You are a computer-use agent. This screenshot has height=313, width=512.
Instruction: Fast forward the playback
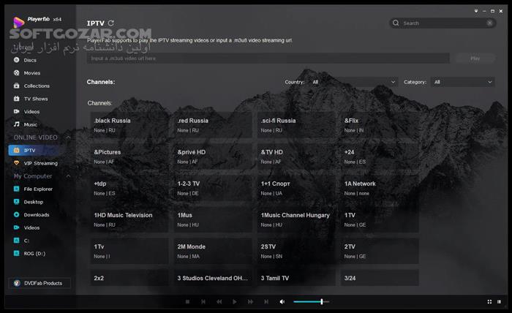(250, 301)
